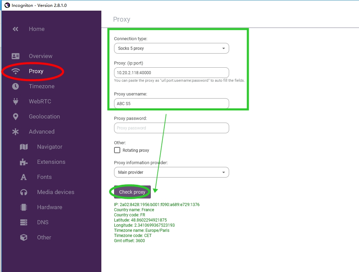
Task: Click the Geolocation pin icon
Action: 15,116
